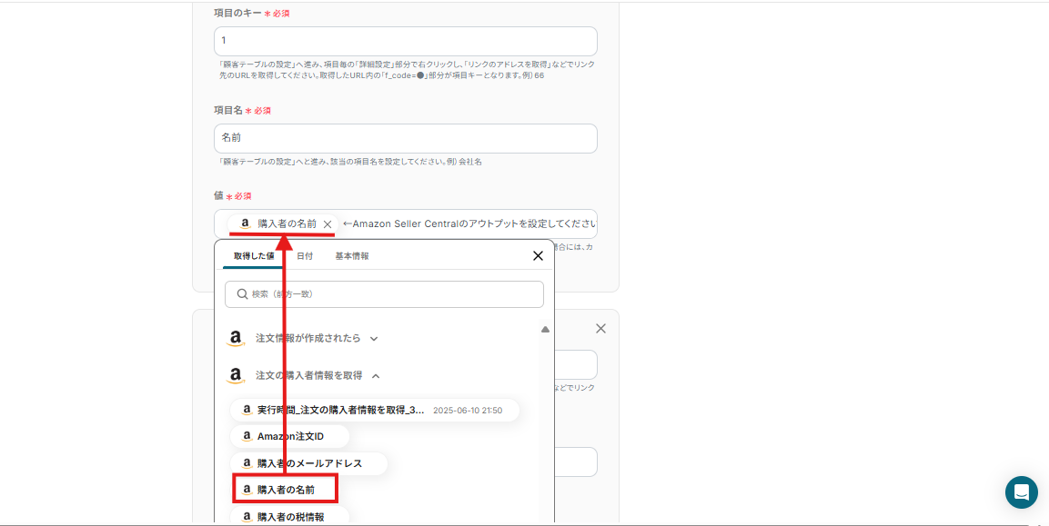Open the 基本情報 tab
Screen dimensions: 1049x526
352,256
